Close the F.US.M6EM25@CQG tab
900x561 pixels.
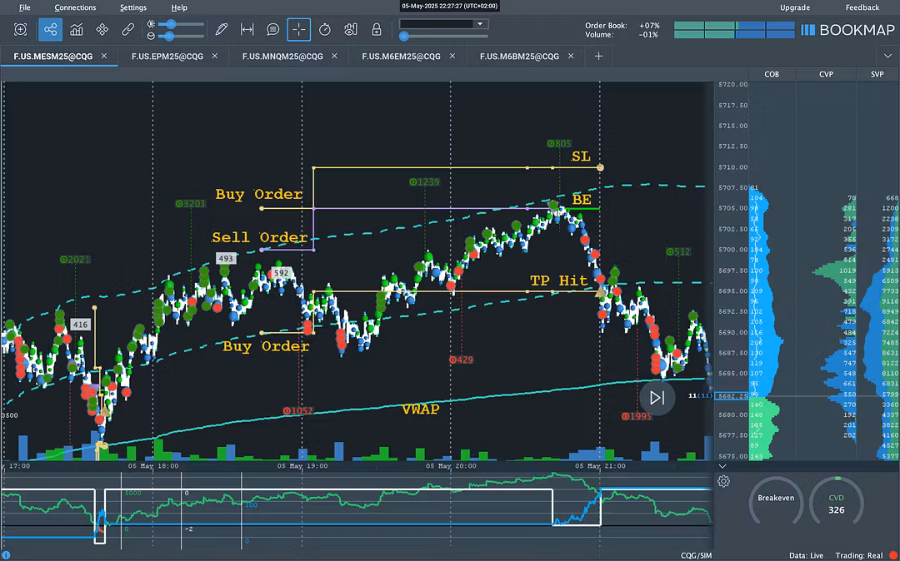coord(452,56)
